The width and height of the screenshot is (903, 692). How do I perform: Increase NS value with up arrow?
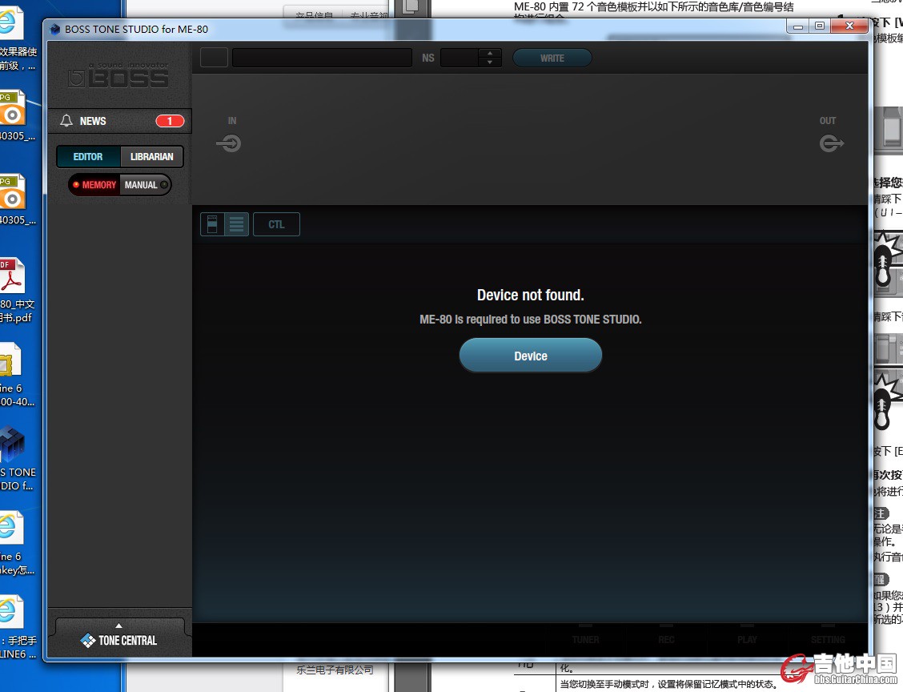[x=490, y=54]
